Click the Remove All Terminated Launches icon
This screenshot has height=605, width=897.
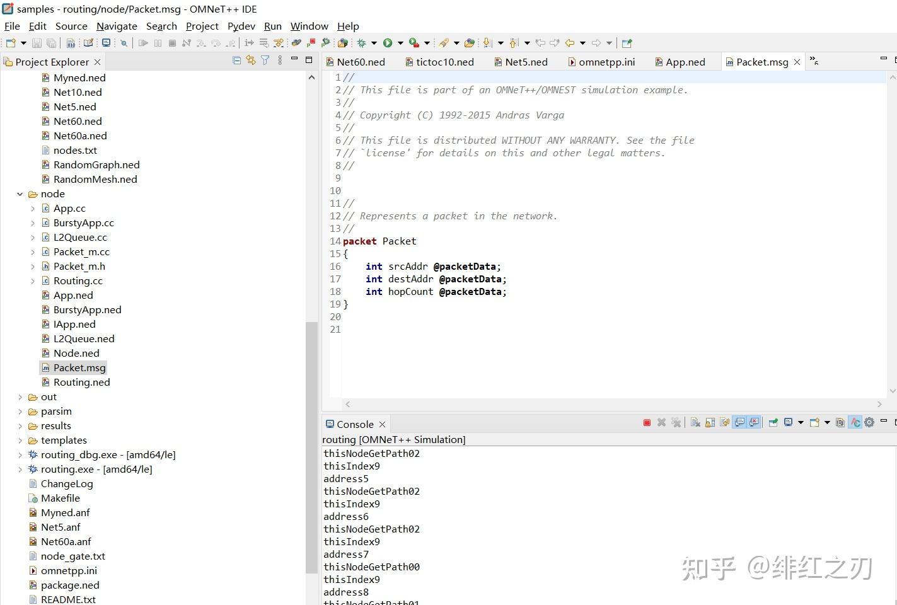pyautogui.click(x=676, y=423)
